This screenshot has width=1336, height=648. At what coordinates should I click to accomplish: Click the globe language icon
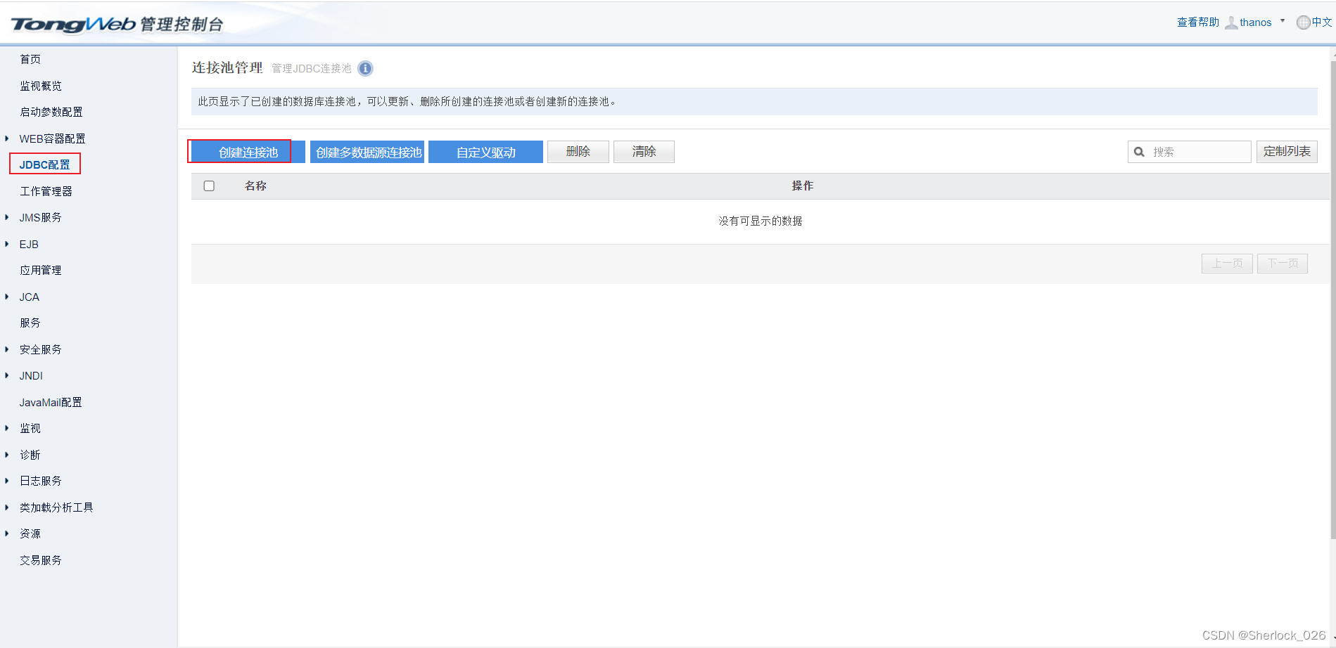tap(1302, 22)
